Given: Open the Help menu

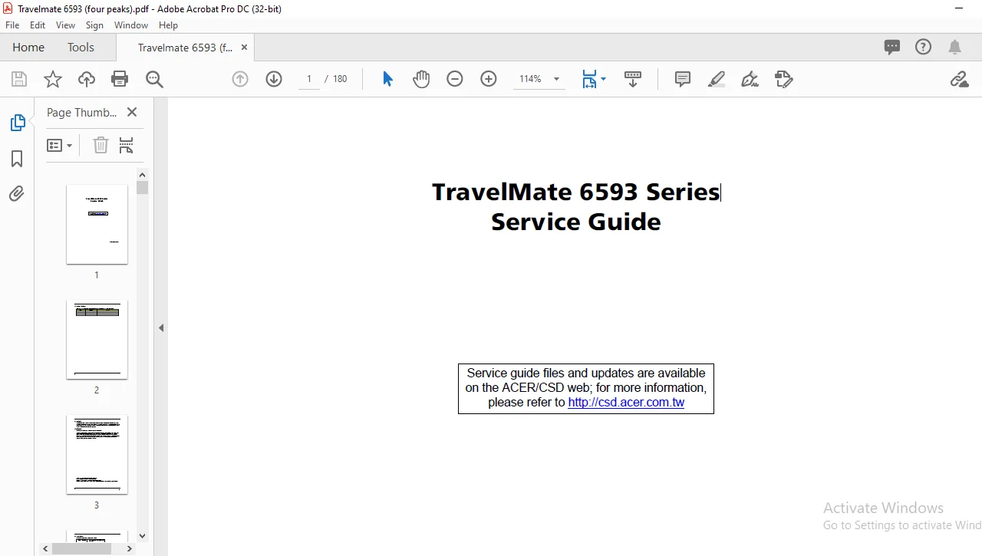Looking at the screenshot, I should pyautogui.click(x=168, y=25).
